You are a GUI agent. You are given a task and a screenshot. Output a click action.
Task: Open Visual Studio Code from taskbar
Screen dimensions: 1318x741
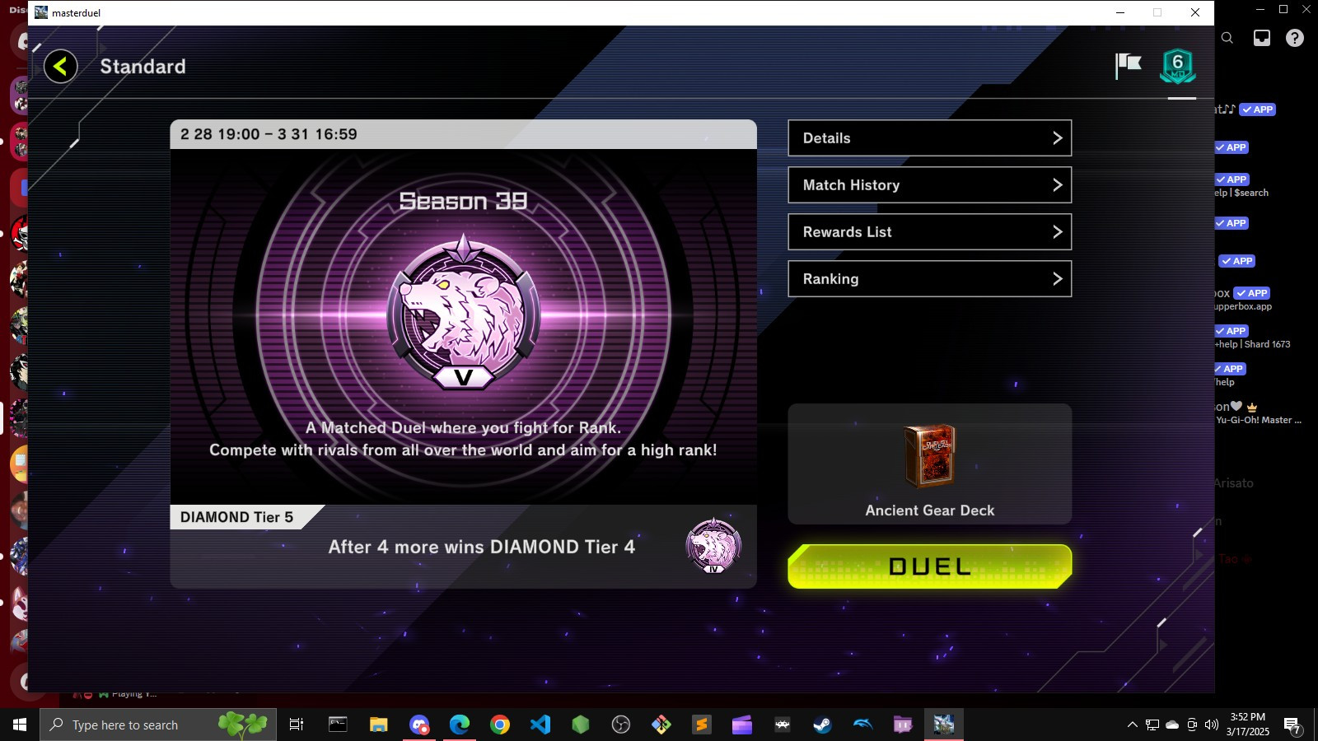pyautogui.click(x=540, y=725)
